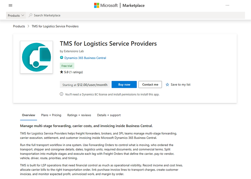Click the search magnifier icon
Viewport: 251px width, 179px height.
[30, 15]
